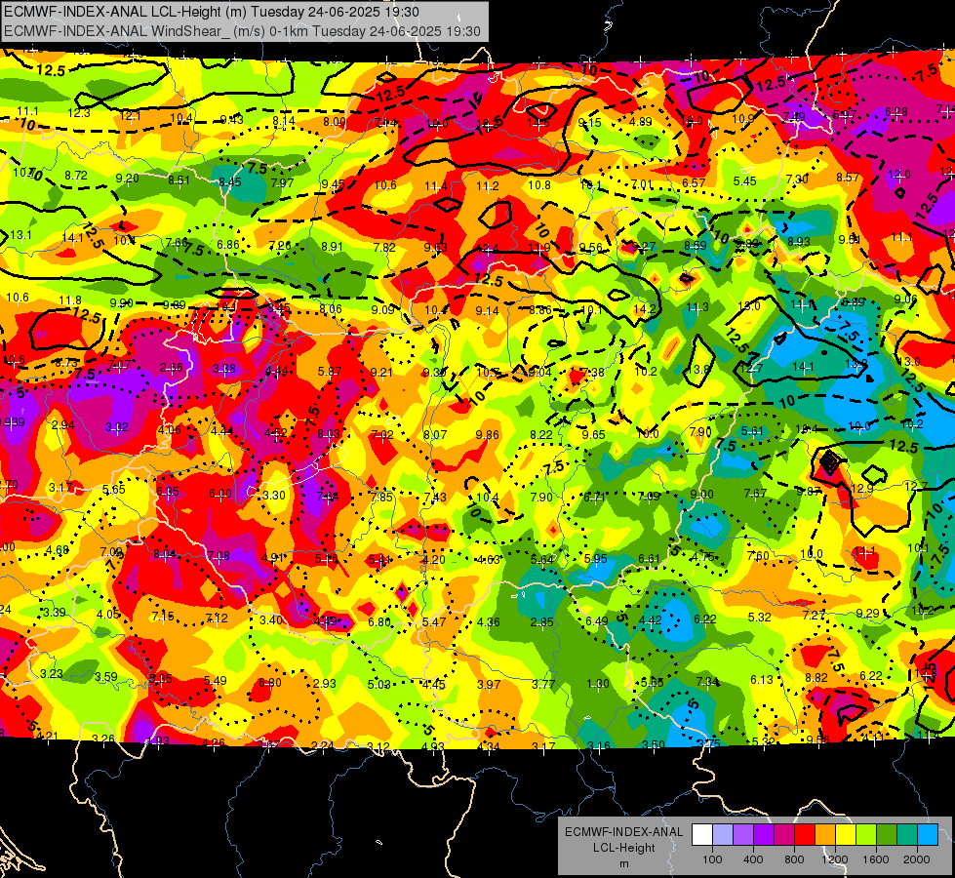Click the legend tick label '100'
The height and width of the screenshot is (878, 955).
[x=712, y=859]
